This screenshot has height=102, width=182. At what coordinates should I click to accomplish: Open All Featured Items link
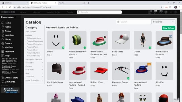[x=34, y=38]
